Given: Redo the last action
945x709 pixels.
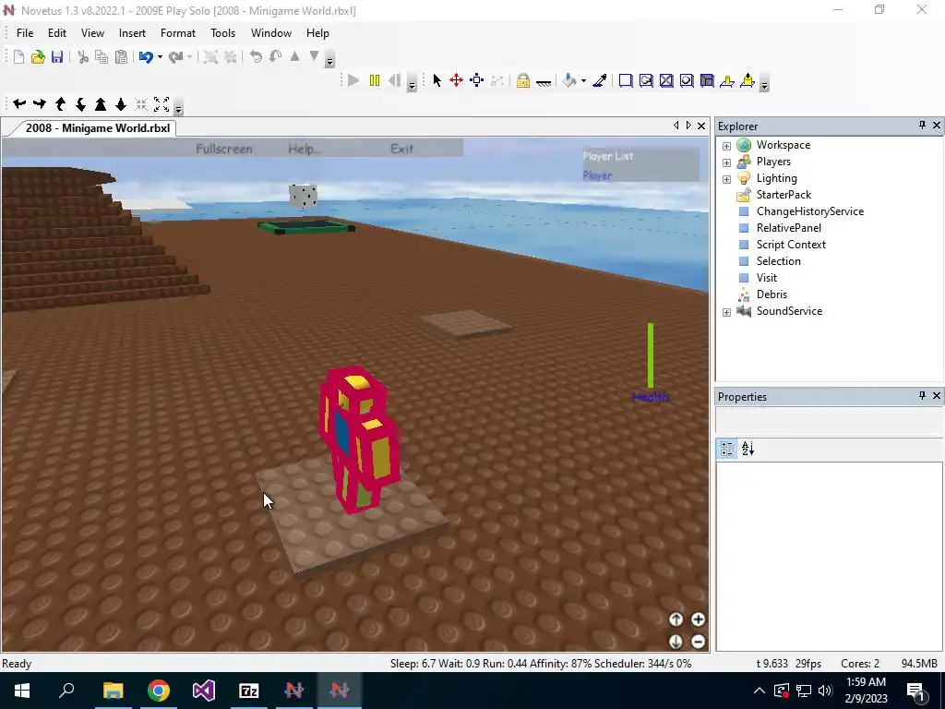Looking at the screenshot, I should [x=175, y=56].
